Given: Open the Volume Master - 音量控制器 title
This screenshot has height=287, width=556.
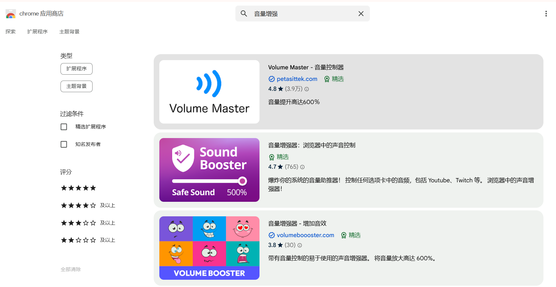Looking at the screenshot, I should [306, 67].
